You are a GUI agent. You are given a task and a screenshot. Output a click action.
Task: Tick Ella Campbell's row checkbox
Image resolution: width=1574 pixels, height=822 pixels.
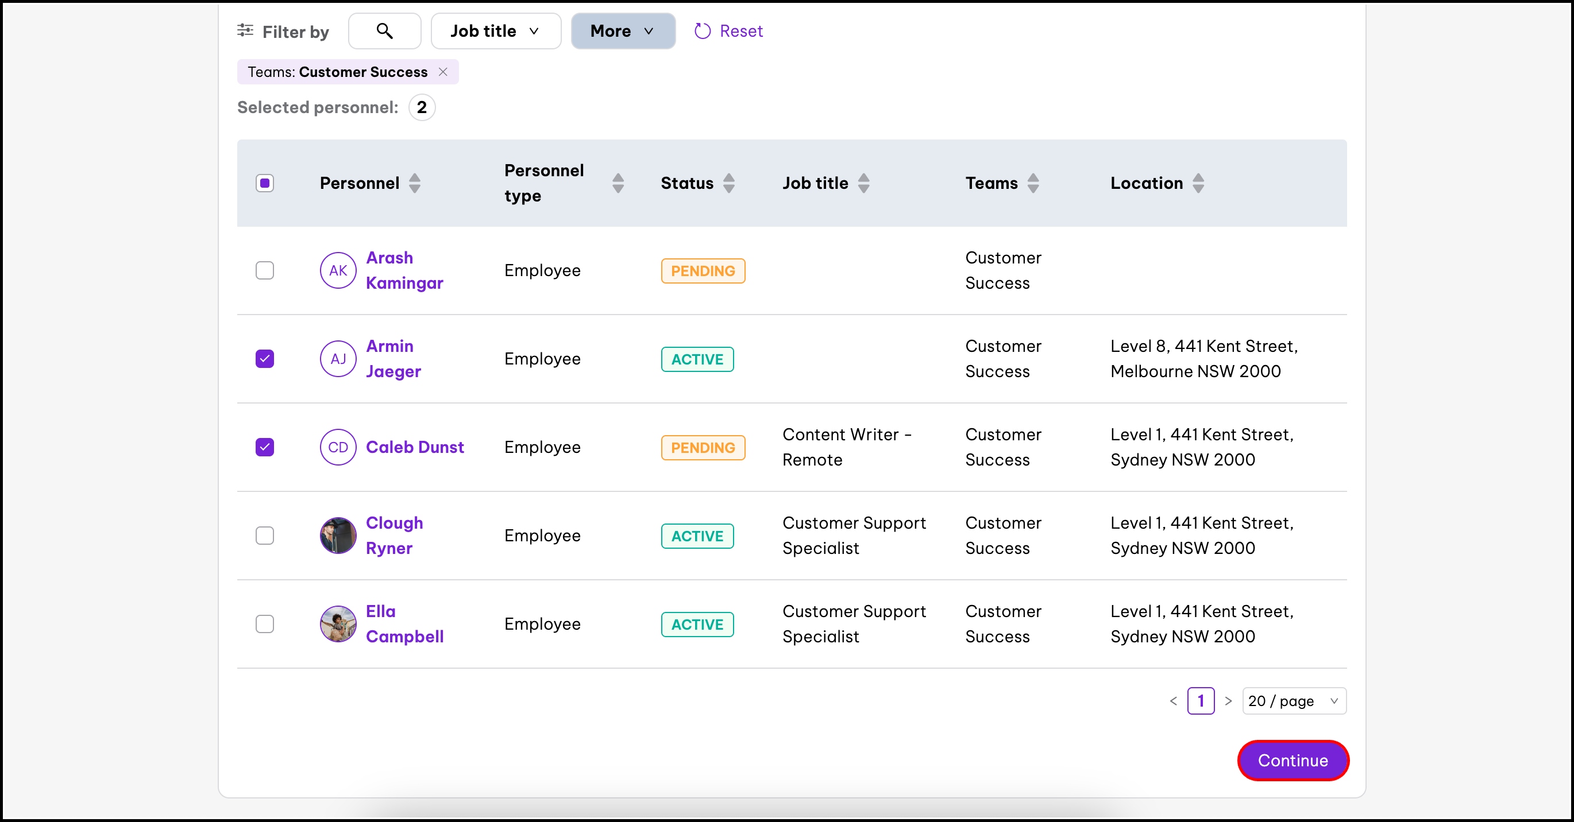click(x=265, y=624)
